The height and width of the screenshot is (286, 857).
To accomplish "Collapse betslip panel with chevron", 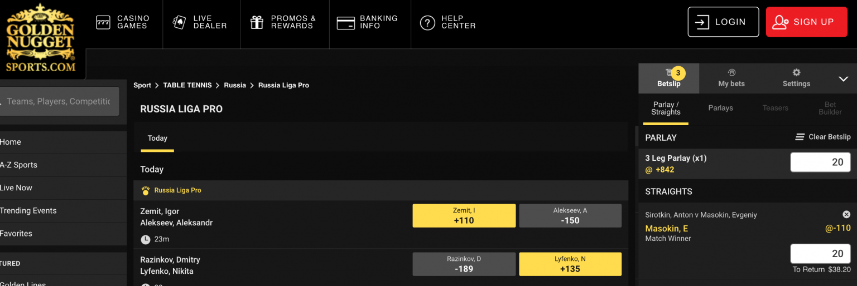I will pyautogui.click(x=843, y=79).
